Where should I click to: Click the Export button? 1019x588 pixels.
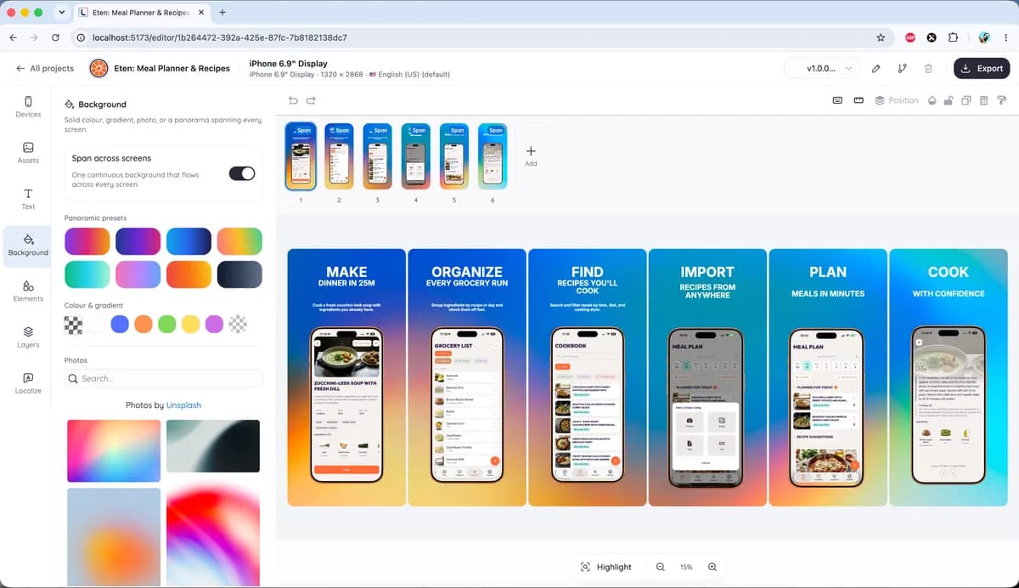982,68
